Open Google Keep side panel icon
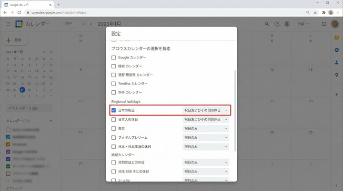This screenshot has width=343, height=191. pyautogui.click(x=337, y=38)
